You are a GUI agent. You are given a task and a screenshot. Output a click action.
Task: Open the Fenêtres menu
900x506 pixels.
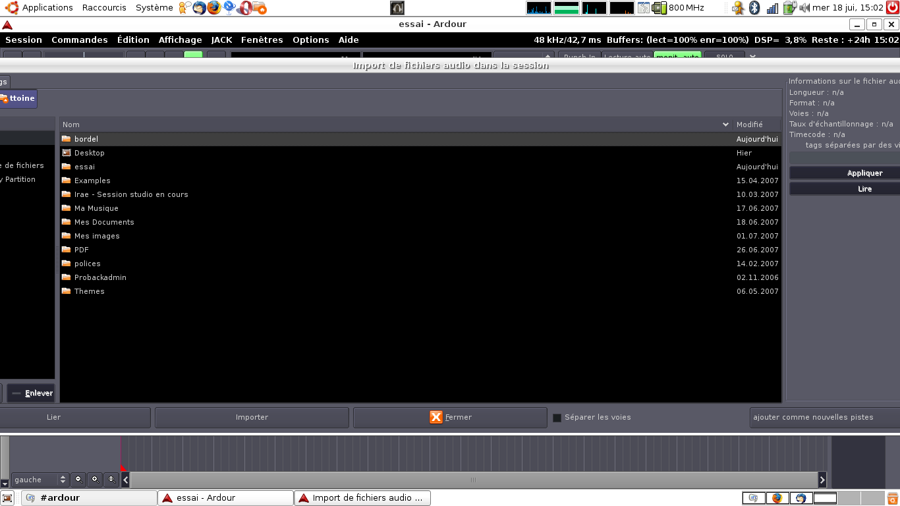262,40
